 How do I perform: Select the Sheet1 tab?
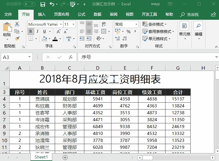[x=41, y=157]
